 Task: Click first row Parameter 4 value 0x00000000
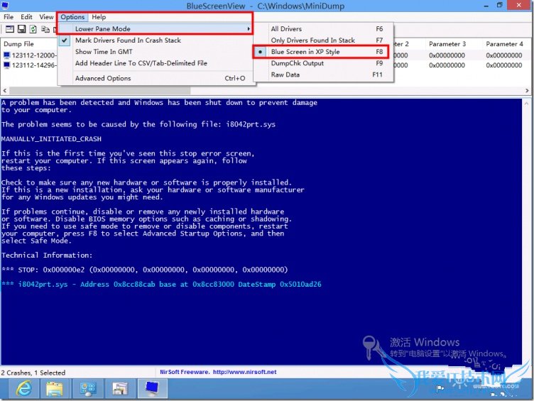(504, 55)
